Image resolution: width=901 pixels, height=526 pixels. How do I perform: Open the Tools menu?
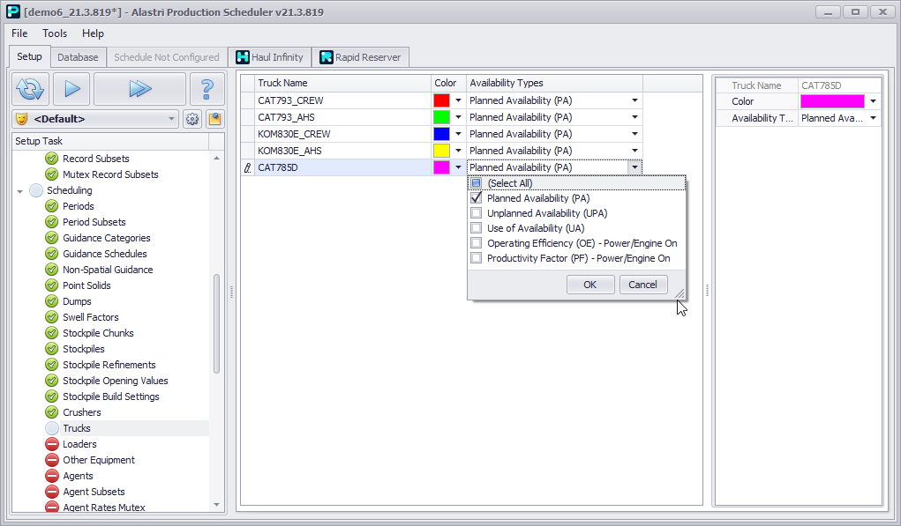pos(55,33)
